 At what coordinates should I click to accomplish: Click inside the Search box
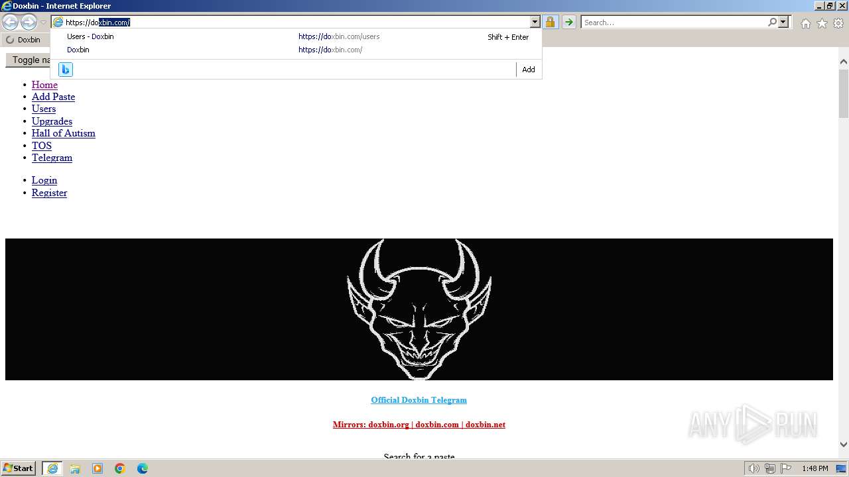(x=674, y=23)
